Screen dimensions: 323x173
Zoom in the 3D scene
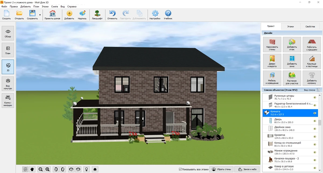[48, 169]
